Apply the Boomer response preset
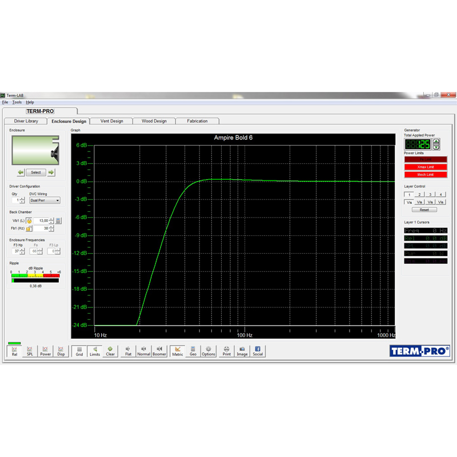Image resolution: width=457 pixels, height=457 pixels. coord(159,350)
